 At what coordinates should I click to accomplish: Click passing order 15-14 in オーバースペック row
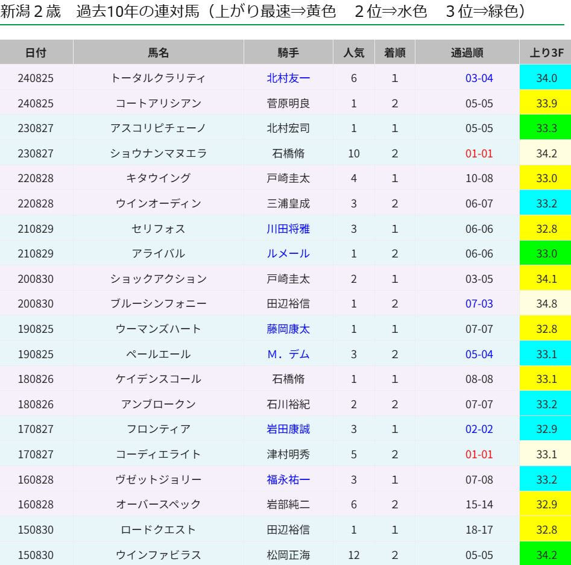point(479,504)
